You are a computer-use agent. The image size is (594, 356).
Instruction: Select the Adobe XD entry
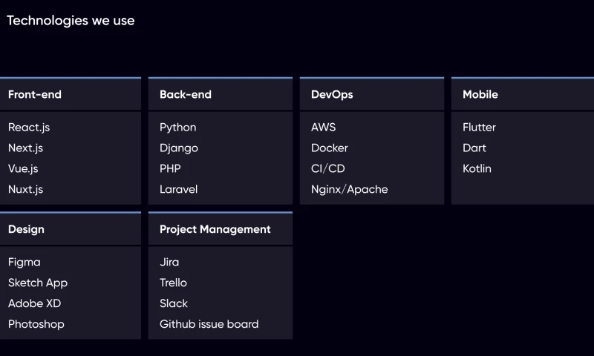(x=35, y=304)
